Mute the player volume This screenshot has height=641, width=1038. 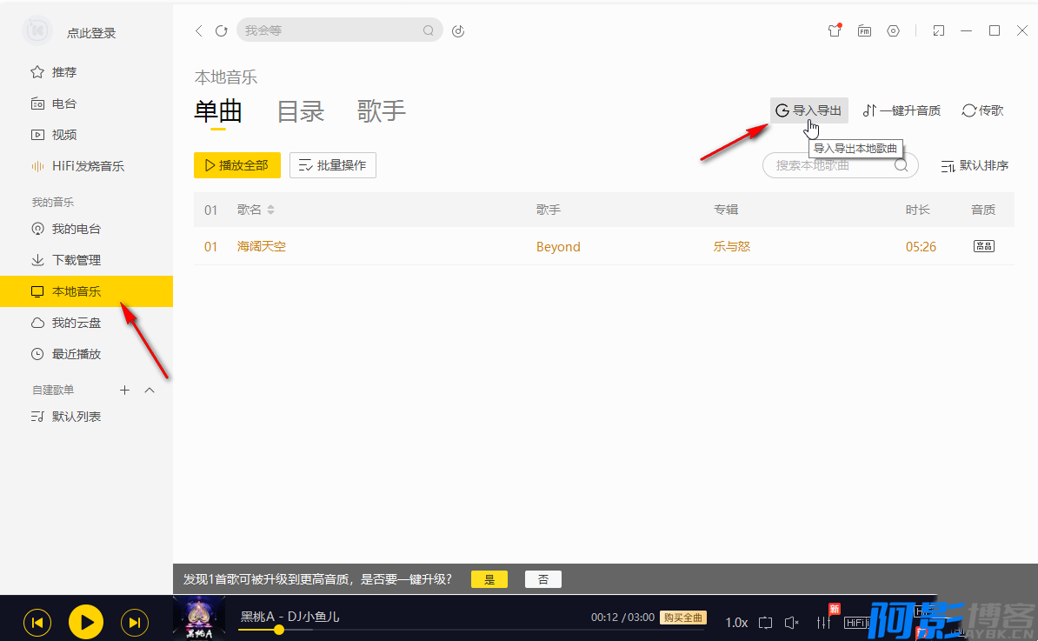tap(791, 622)
